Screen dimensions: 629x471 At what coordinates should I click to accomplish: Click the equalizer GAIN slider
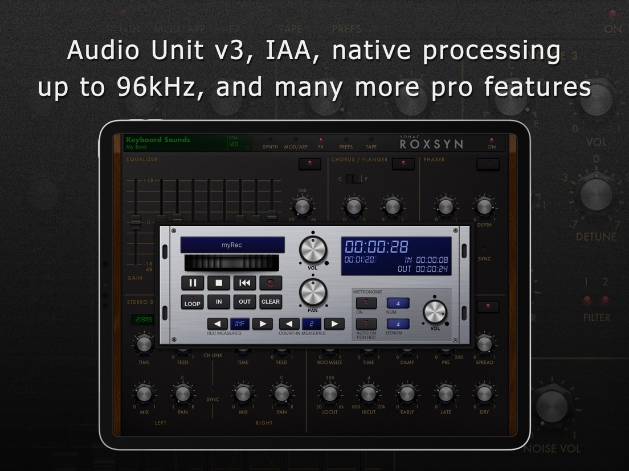click(136, 222)
